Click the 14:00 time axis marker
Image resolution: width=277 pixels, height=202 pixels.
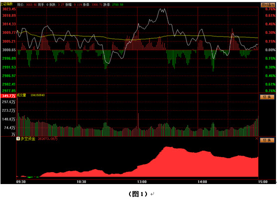pos(202,182)
